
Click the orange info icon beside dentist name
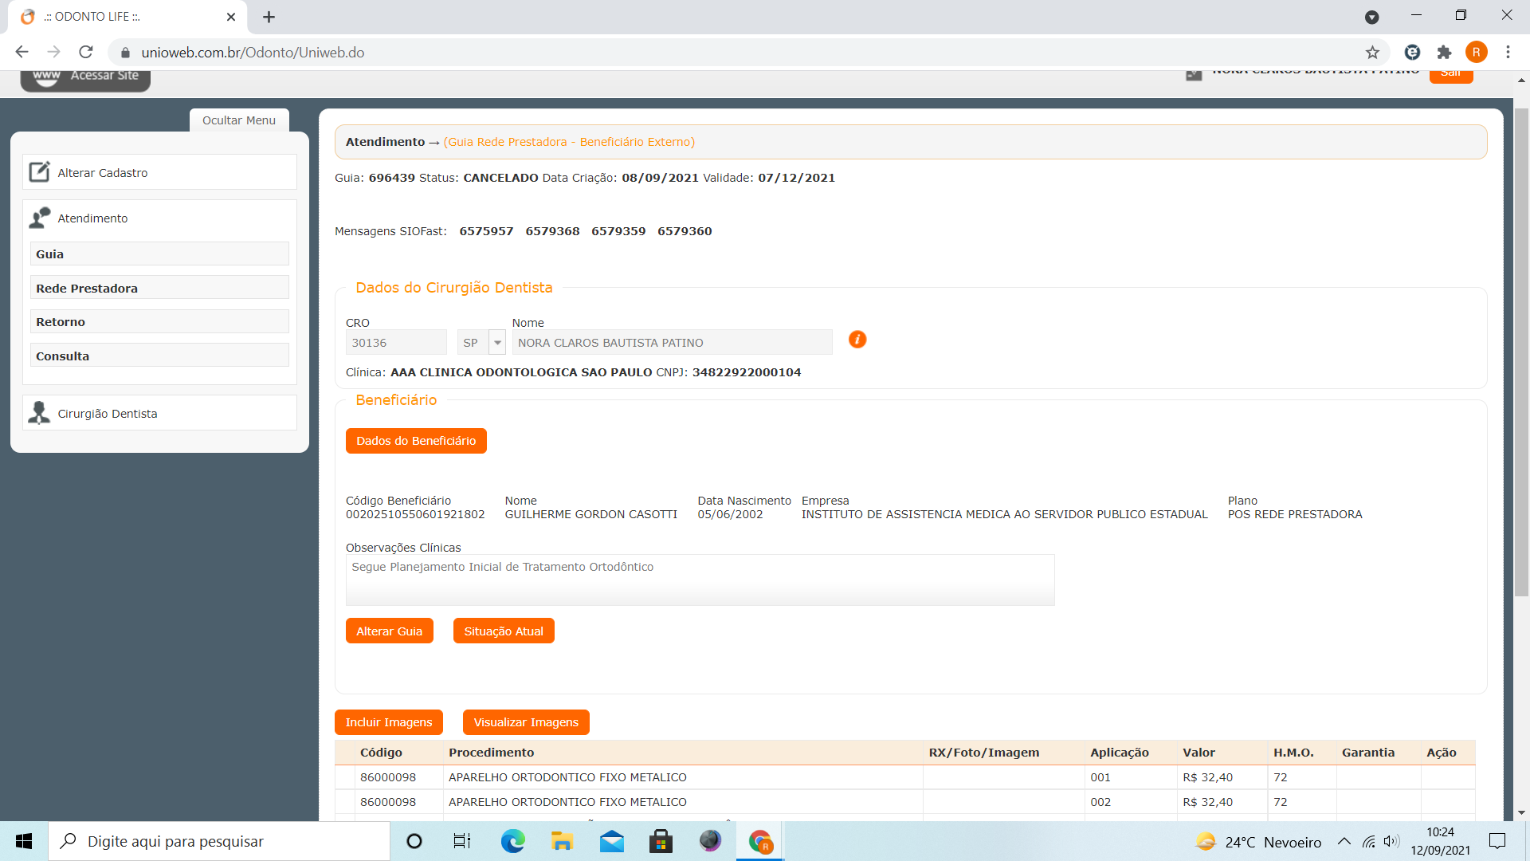point(857,340)
